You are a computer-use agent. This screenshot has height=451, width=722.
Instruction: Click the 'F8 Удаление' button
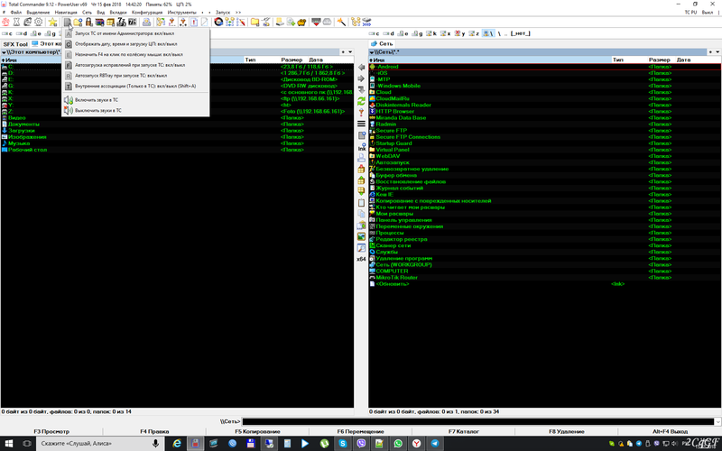pyautogui.click(x=567, y=432)
